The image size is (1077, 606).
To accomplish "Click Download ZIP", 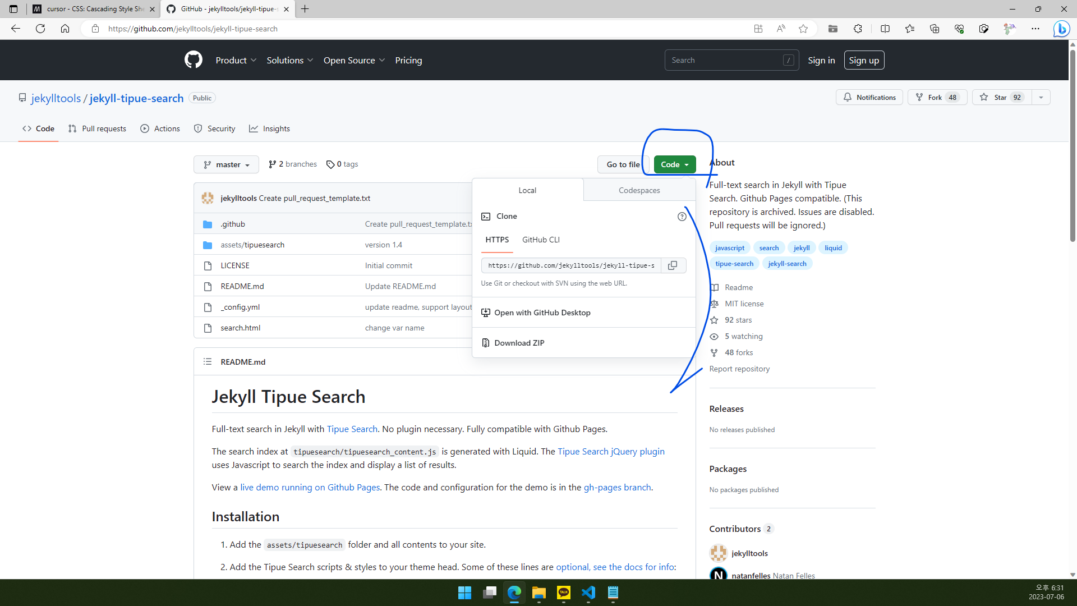I will [513, 343].
